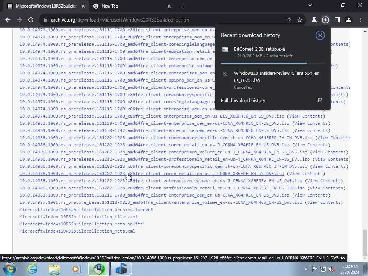
Task: Switch to Chrome taskbar button
Action: (x=98, y=269)
